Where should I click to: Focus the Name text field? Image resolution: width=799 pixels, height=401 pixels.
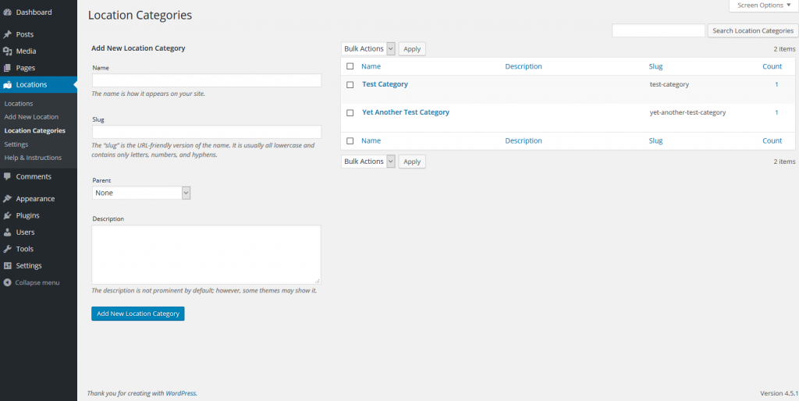coord(206,80)
